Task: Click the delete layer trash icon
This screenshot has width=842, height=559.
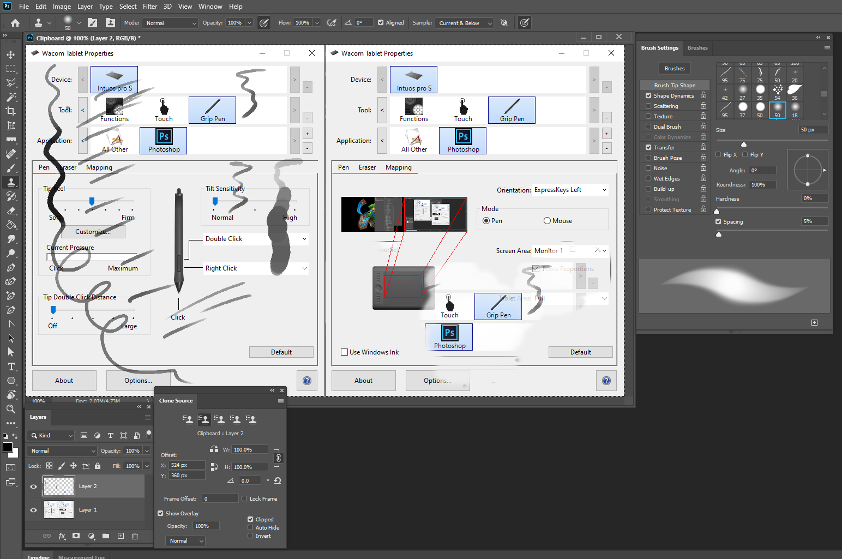Action: (x=135, y=536)
